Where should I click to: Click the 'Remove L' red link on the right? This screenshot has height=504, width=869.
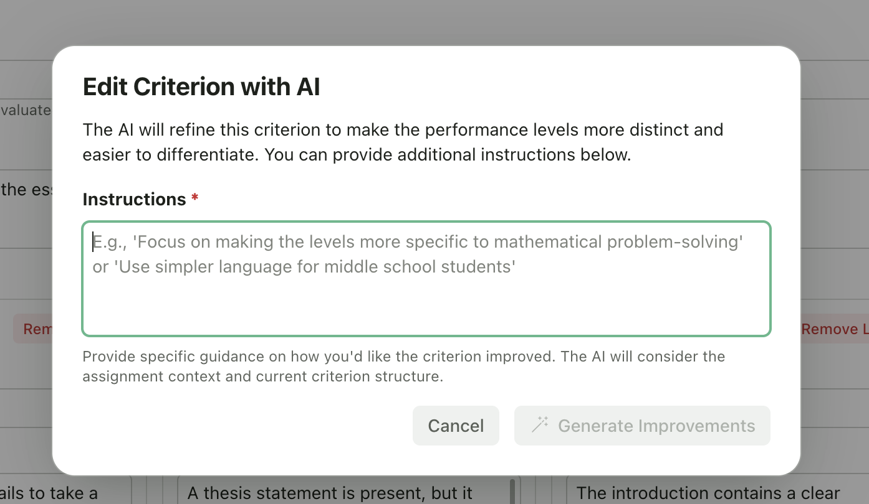coord(835,329)
